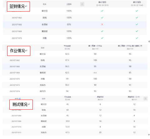Click the 测试情况 label box
Viewport: 150px width, 139px height.
[21, 105]
